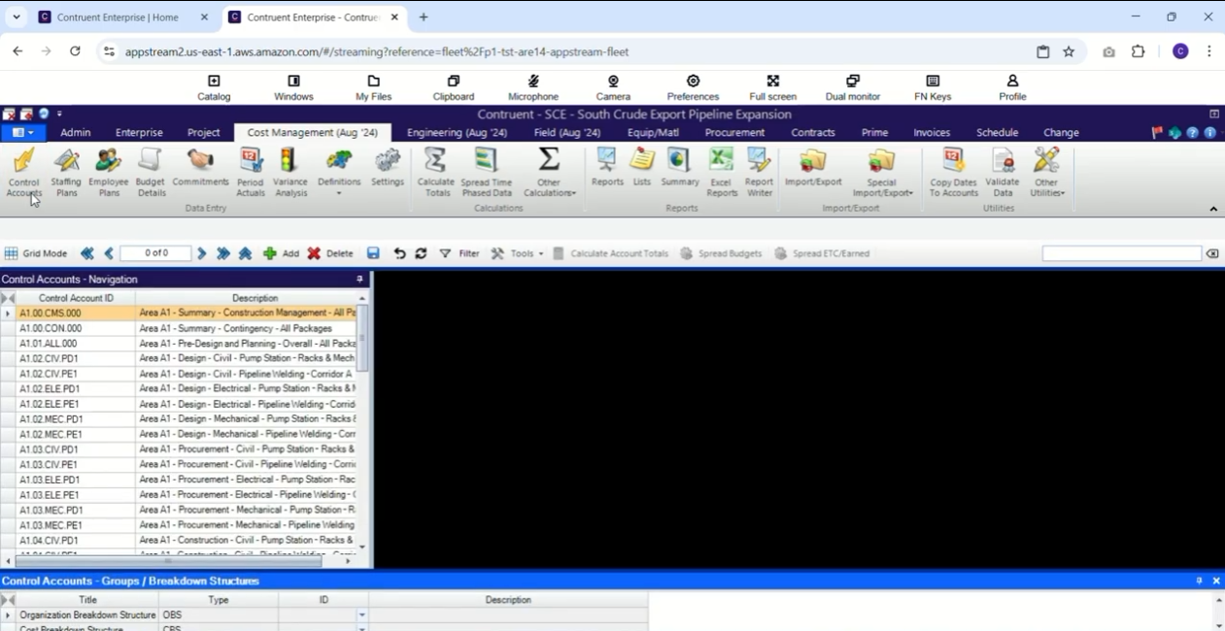
Task: Run Calculate Totals
Action: click(435, 173)
